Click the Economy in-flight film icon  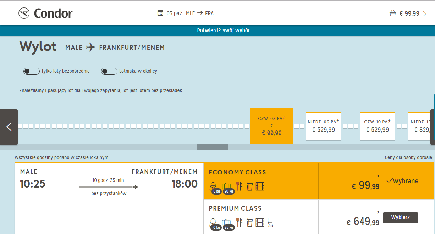260,186
